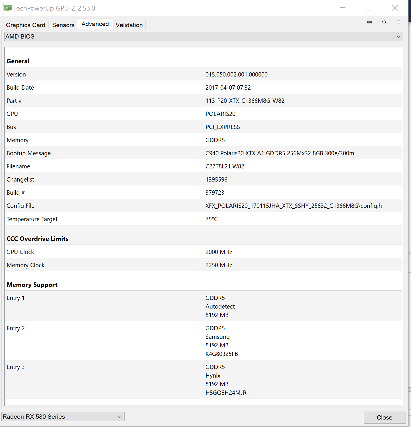Click the Filename label
This screenshot has height=427, width=411.
[19, 166]
